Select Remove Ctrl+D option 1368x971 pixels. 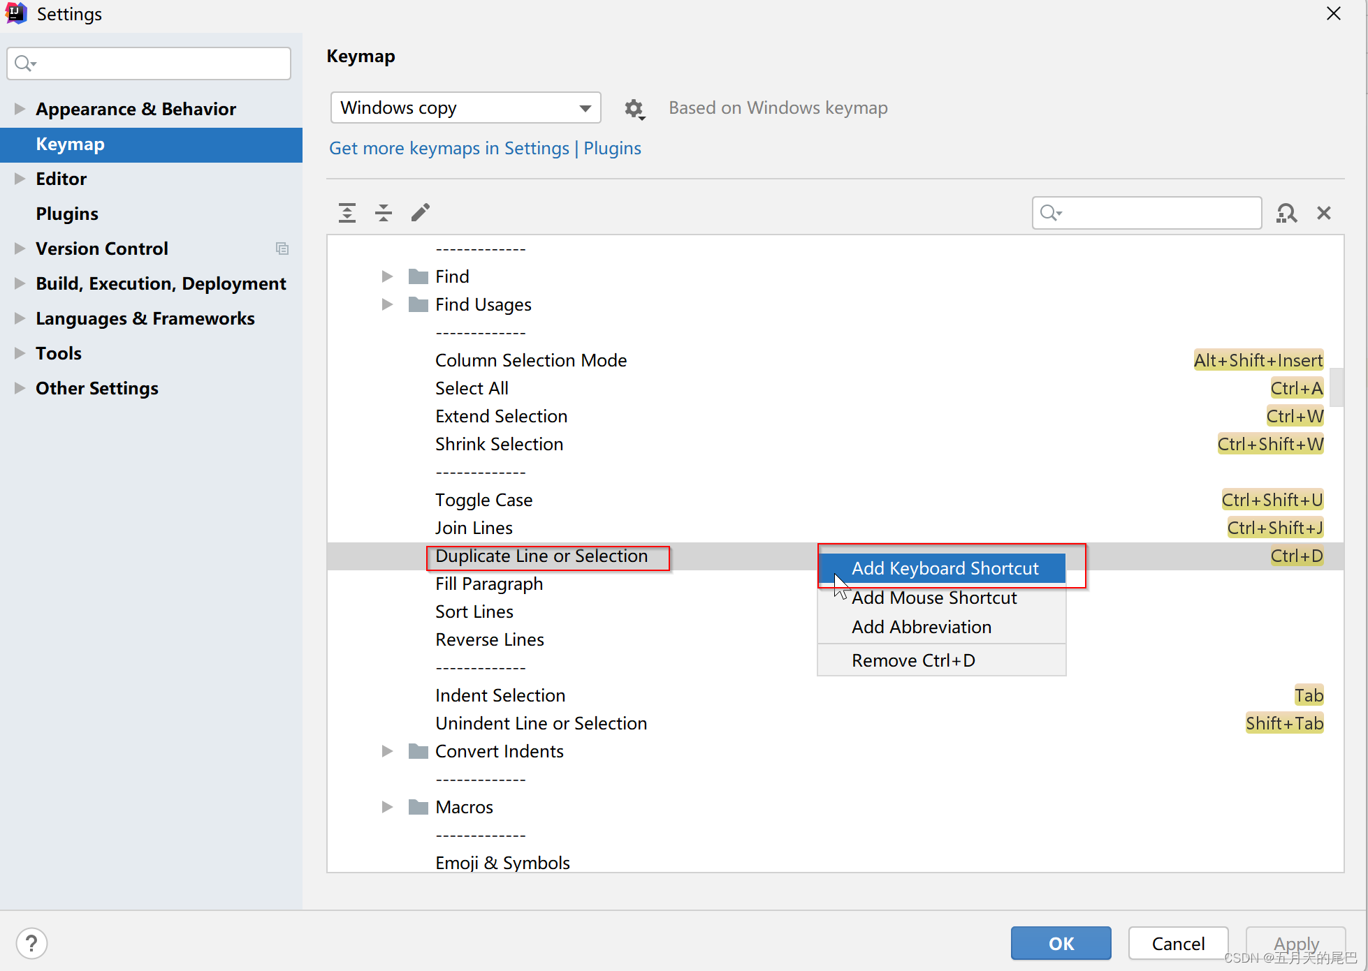click(912, 660)
